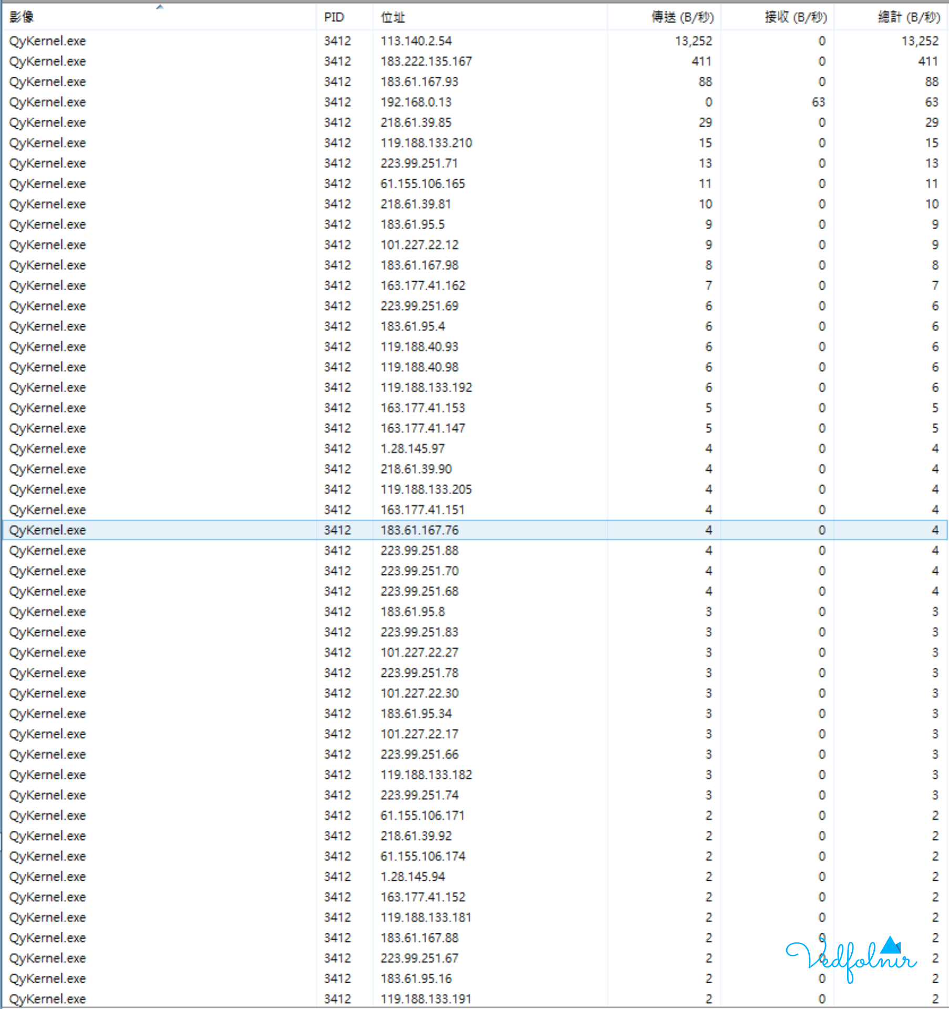Sort by 傳送 (B/秒) column header
This screenshot has height=1009, width=949.
[664, 17]
